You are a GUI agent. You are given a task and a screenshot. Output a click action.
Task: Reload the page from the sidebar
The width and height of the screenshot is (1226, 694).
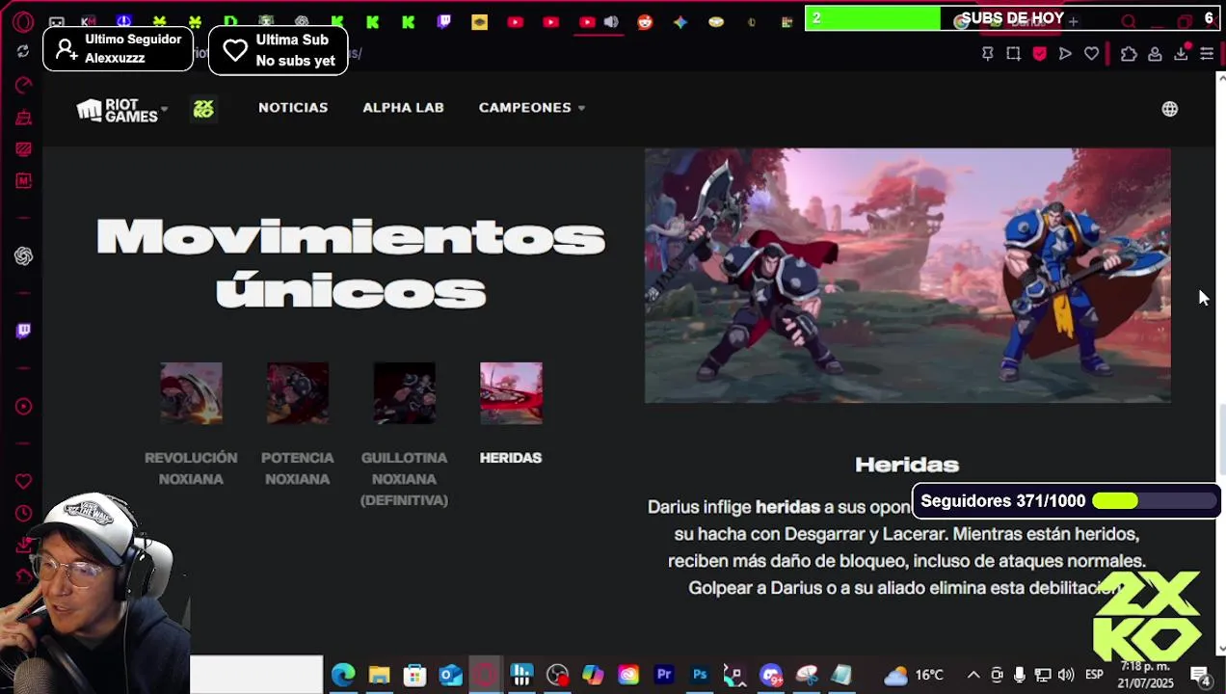pos(23,52)
